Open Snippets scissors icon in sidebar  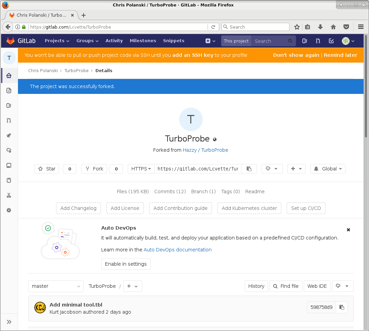(9, 195)
